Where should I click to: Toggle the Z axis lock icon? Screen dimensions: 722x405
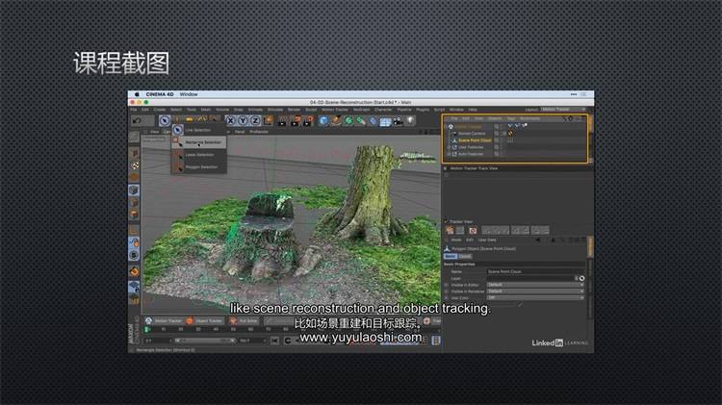tap(255, 120)
